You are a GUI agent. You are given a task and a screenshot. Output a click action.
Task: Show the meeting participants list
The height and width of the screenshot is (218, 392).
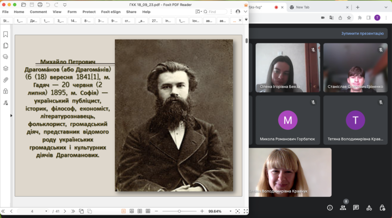coord(343,208)
